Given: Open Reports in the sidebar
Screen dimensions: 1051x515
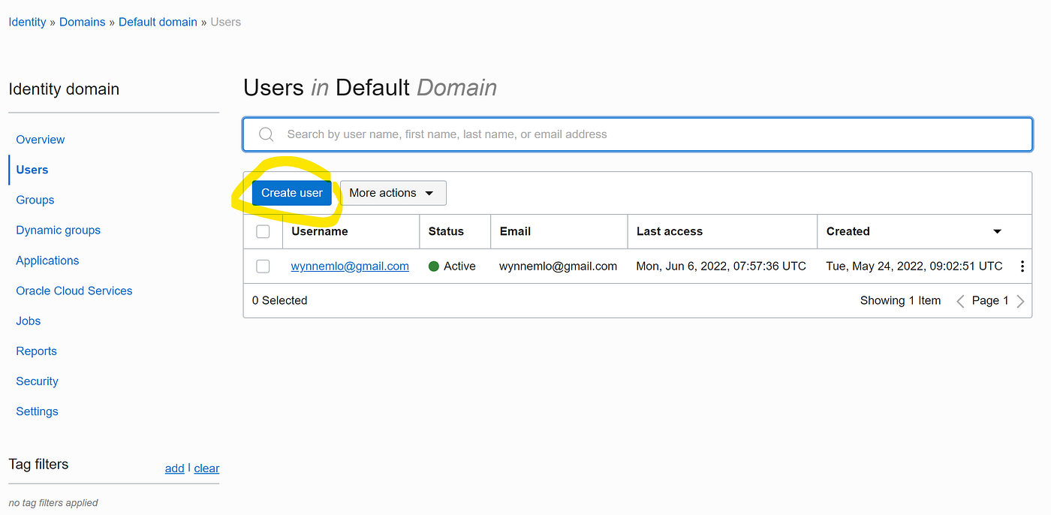Looking at the screenshot, I should click(37, 351).
